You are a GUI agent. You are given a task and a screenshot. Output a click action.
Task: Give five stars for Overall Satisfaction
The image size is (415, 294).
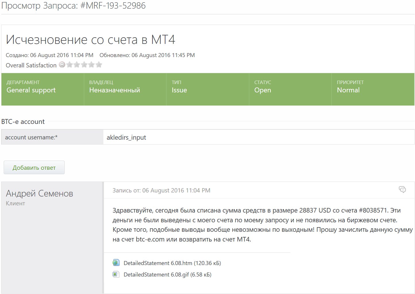coord(99,65)
